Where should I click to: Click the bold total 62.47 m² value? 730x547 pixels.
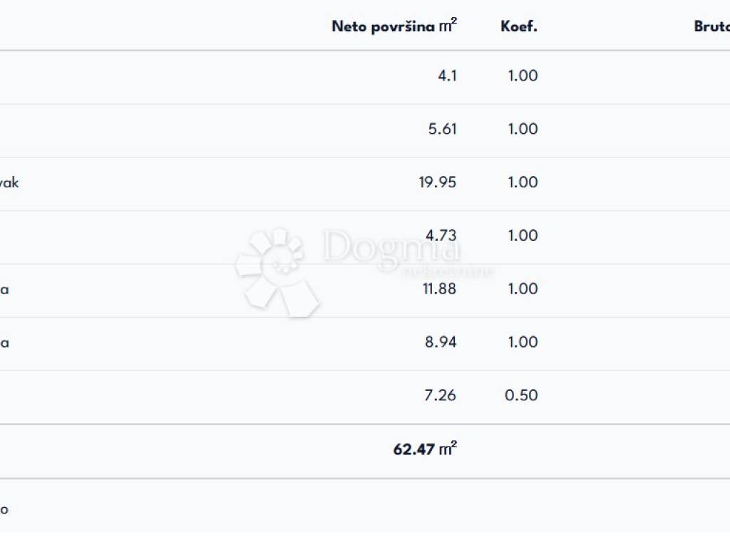(x=425, y=449)
